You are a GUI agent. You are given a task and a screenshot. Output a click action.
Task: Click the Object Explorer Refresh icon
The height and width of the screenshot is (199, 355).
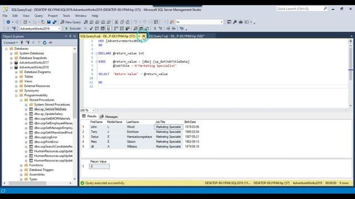[x=44, y=43]
